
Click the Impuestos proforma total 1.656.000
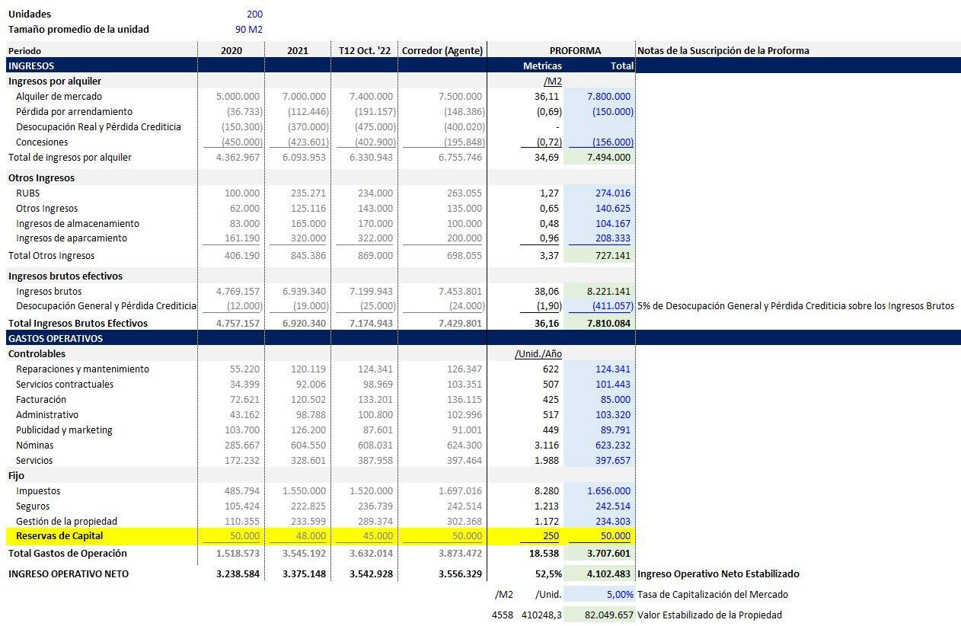click(608, 491)
